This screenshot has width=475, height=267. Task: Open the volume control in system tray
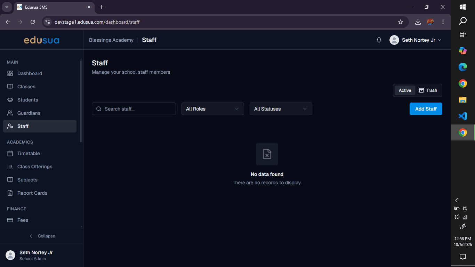pos(457,217)
